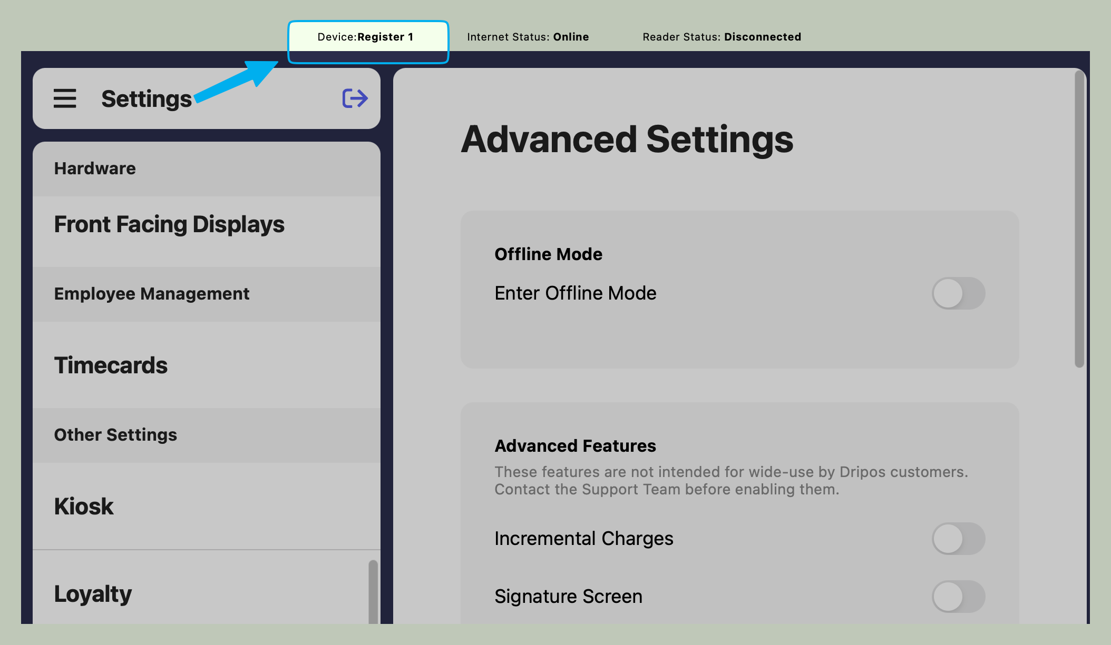Click the Advanced Settings heading
The image size is (1111, 645).
click(x=627, y=140)
